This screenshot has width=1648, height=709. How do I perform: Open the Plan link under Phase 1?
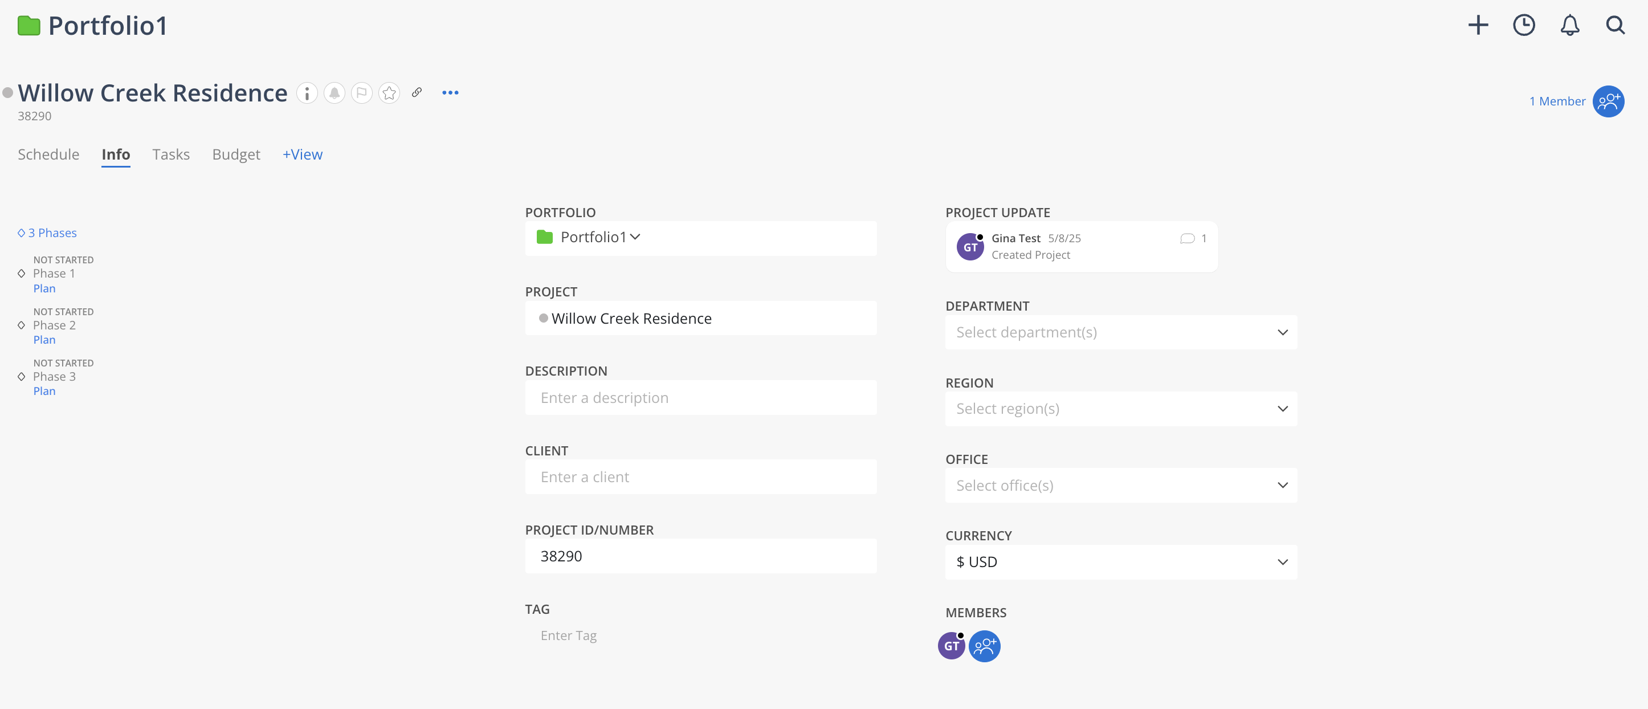click(44, 288)
